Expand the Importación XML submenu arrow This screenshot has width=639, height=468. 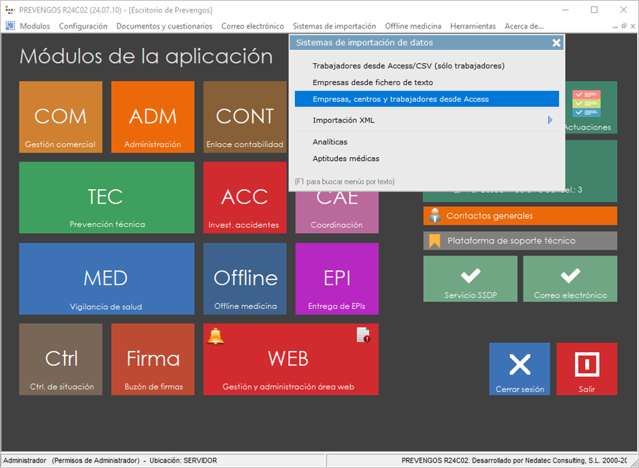[550, 120]
